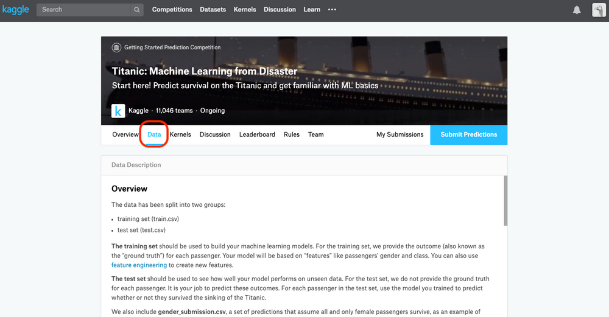
Task: Click the Kaggle organizer name
Action: [138, 111]
